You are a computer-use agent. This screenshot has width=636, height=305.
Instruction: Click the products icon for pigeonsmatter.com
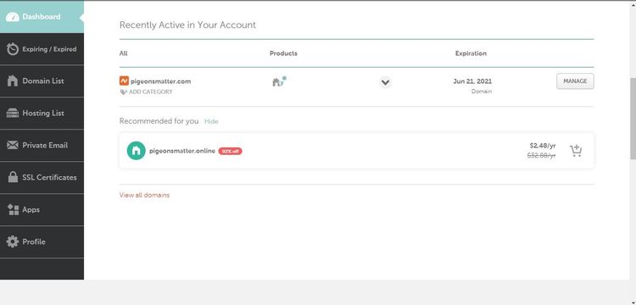279,81
